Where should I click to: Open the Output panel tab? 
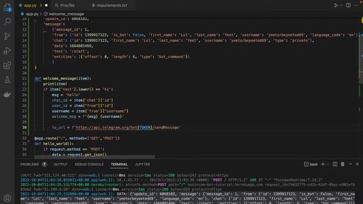coord(61,164)
